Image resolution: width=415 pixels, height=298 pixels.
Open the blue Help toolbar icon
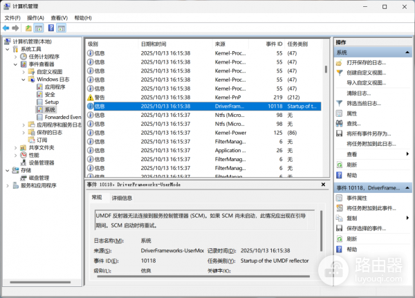[51, 28]
